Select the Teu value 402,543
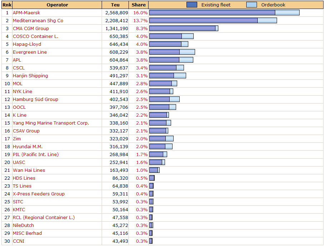The height and width of the screenshot is (247, 325). pyautogui.click(x=119, y=100)
